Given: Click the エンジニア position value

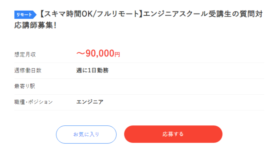Looking at the screenshot, I should 90,102.
